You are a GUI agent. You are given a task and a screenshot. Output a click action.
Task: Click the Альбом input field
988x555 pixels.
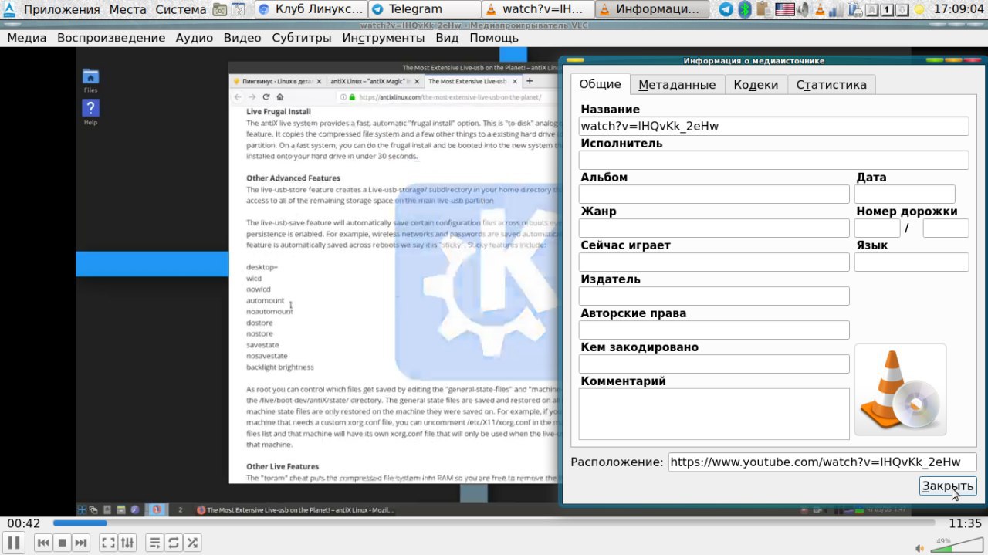714,194
